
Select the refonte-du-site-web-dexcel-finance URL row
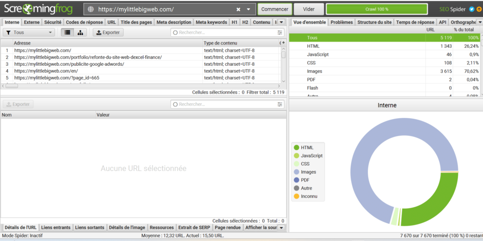pyautogui.click(x=141, y=58)
